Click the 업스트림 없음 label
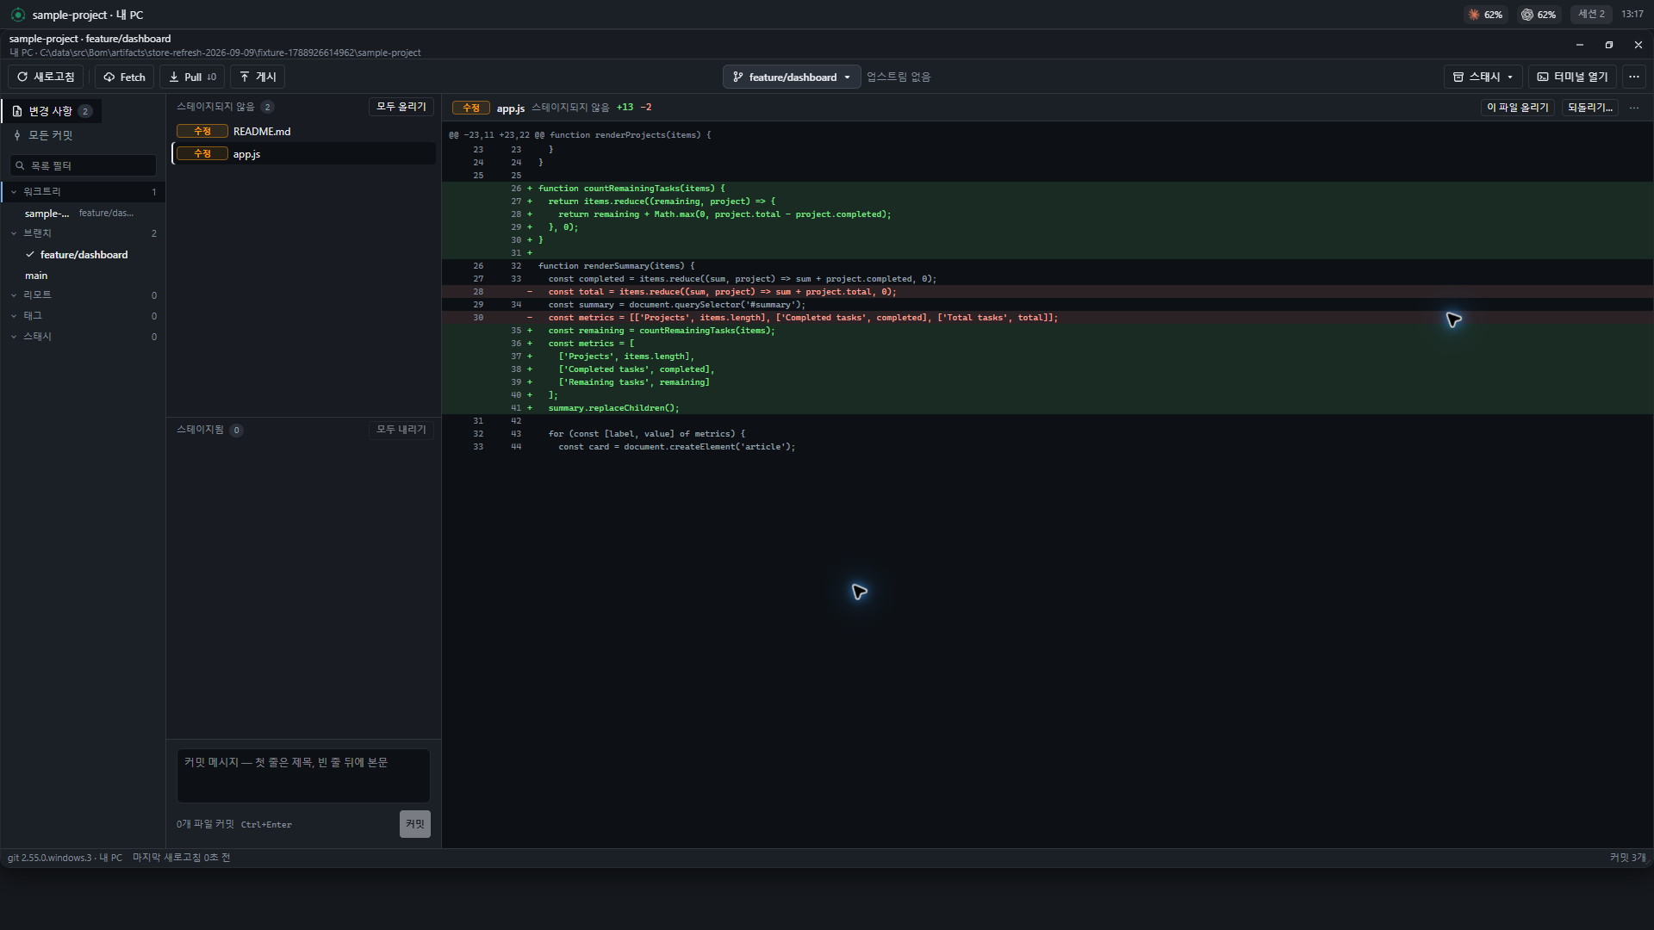Image resolution: width=1654 pixels, height=930 pixels. 899,77
